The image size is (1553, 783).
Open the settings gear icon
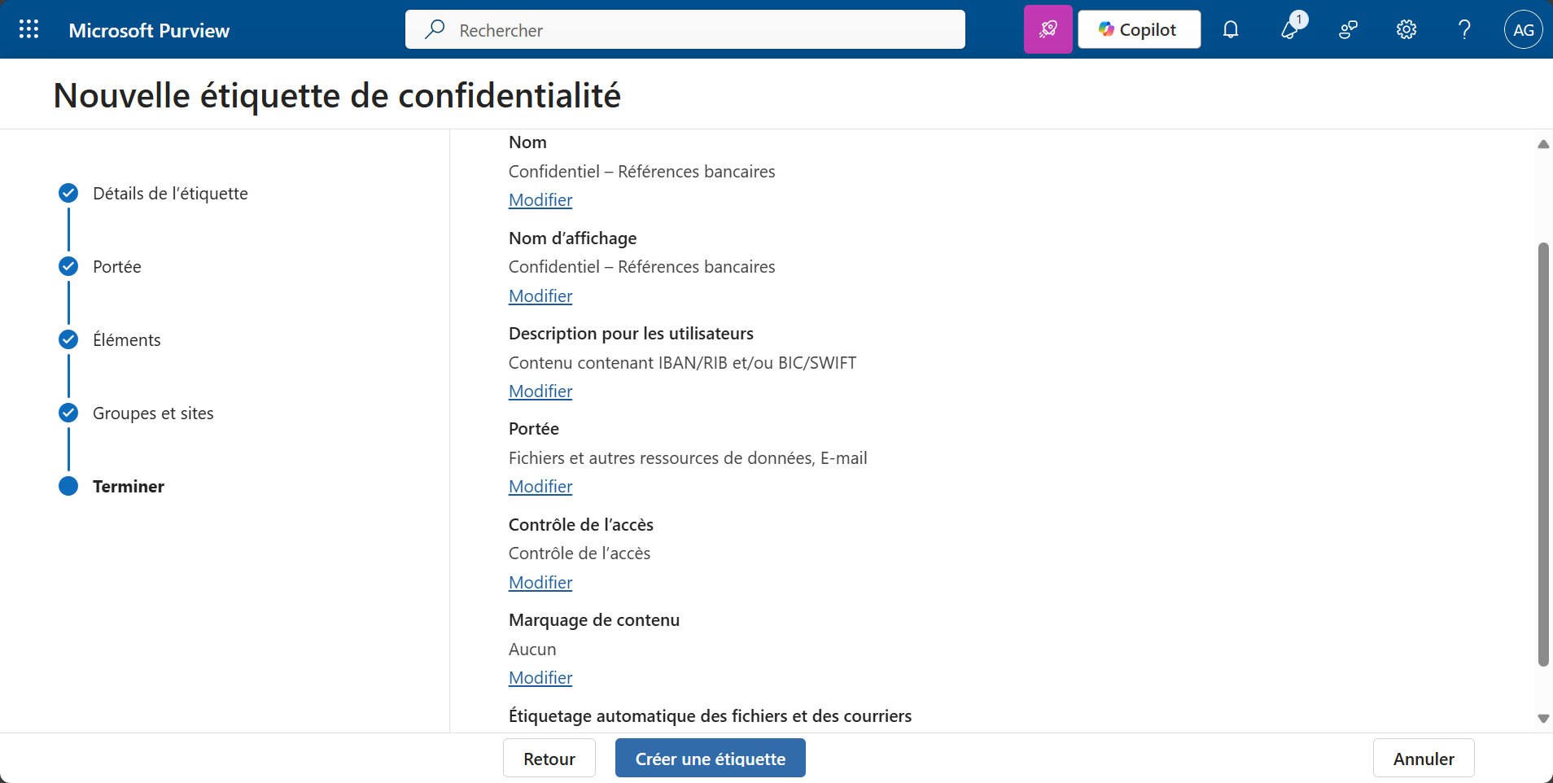pyautogui.click(x=1406, y=30)
